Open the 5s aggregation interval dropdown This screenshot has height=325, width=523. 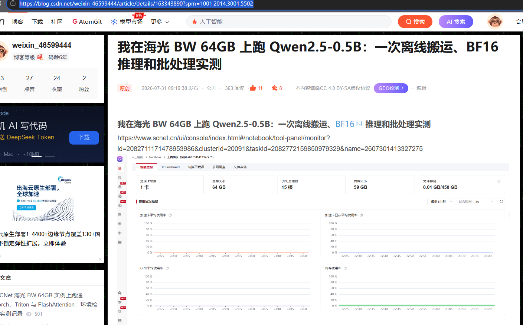click(484, 202)
